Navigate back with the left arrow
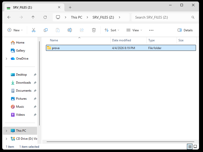 coord(9,17)
